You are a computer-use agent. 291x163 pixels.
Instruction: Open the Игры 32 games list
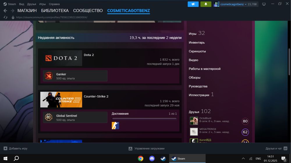point(197,33)
